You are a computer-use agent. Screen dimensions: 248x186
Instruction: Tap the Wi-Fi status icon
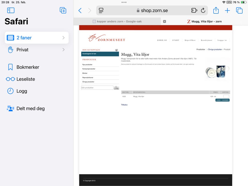(x=224, y=2)
